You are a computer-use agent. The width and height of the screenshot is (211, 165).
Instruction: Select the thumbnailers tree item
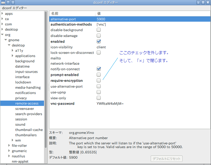(26, 135)
